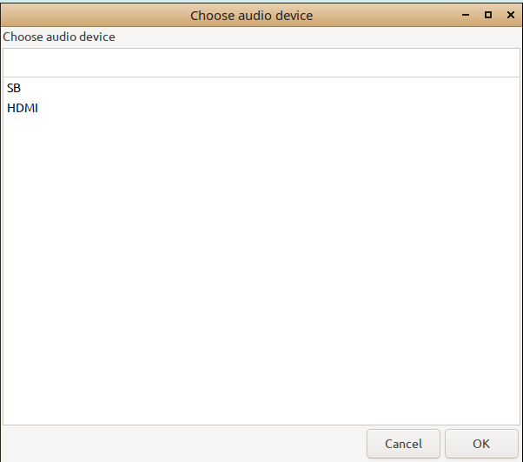The image size is (523, 462).
Task: Minimize the Choose audio device window
Action: pos(467,15)
